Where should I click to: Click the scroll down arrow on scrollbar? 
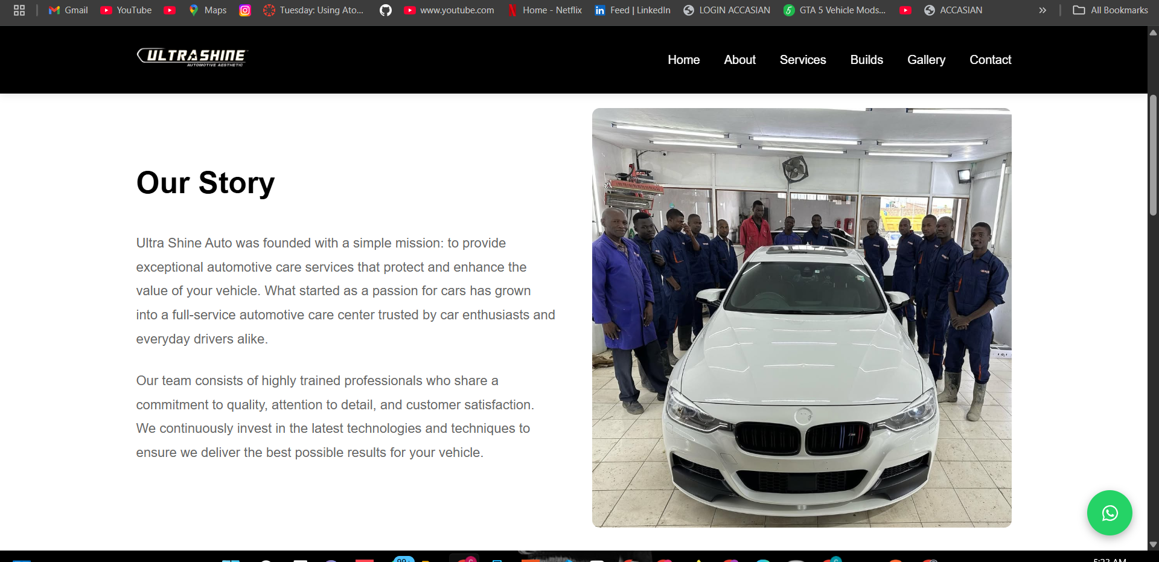pos(1153,544)
